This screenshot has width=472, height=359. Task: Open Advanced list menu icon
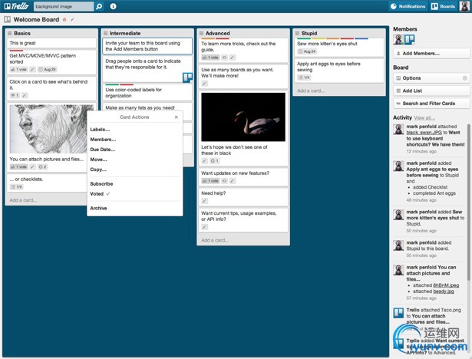coord(201,33)
